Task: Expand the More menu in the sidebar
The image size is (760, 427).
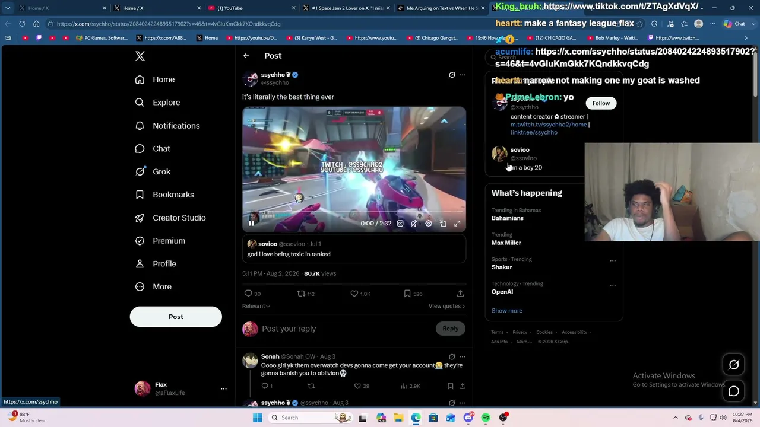Action: pyautogui.click(x=153, y=286)
